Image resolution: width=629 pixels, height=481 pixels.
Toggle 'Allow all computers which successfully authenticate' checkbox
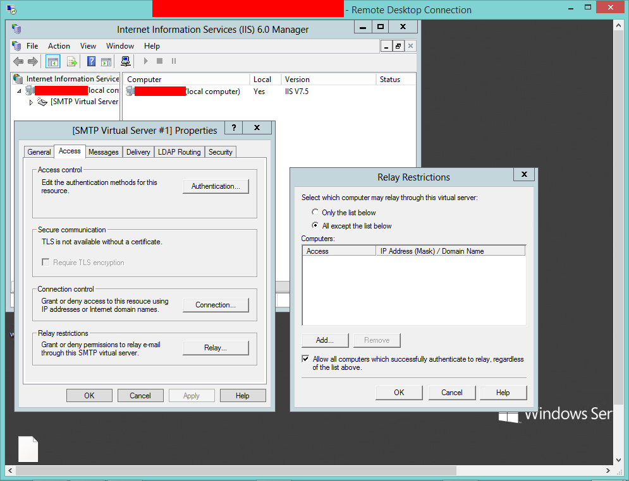tap(306, 359)
